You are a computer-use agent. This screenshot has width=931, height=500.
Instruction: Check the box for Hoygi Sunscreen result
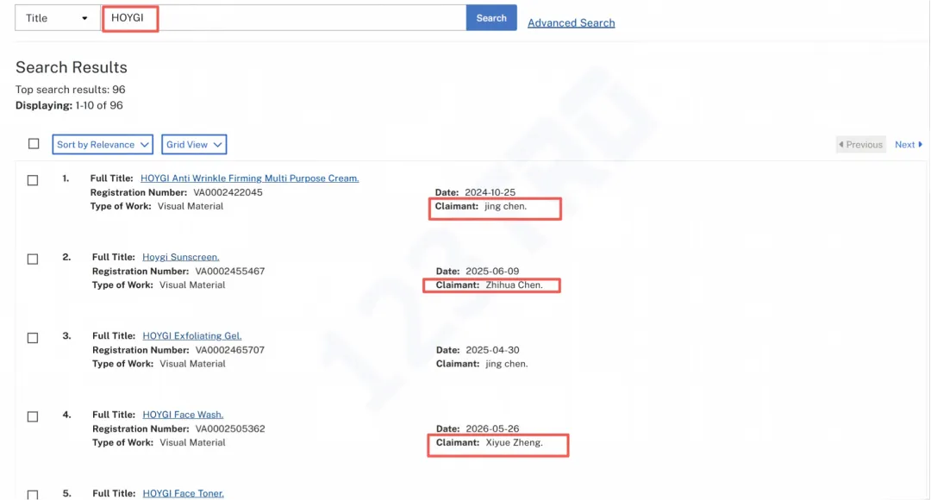pos(33,259)
